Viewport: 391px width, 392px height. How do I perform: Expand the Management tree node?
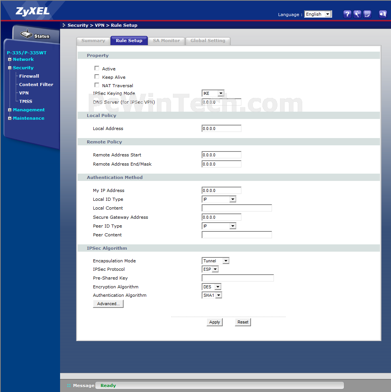[10, 110]
